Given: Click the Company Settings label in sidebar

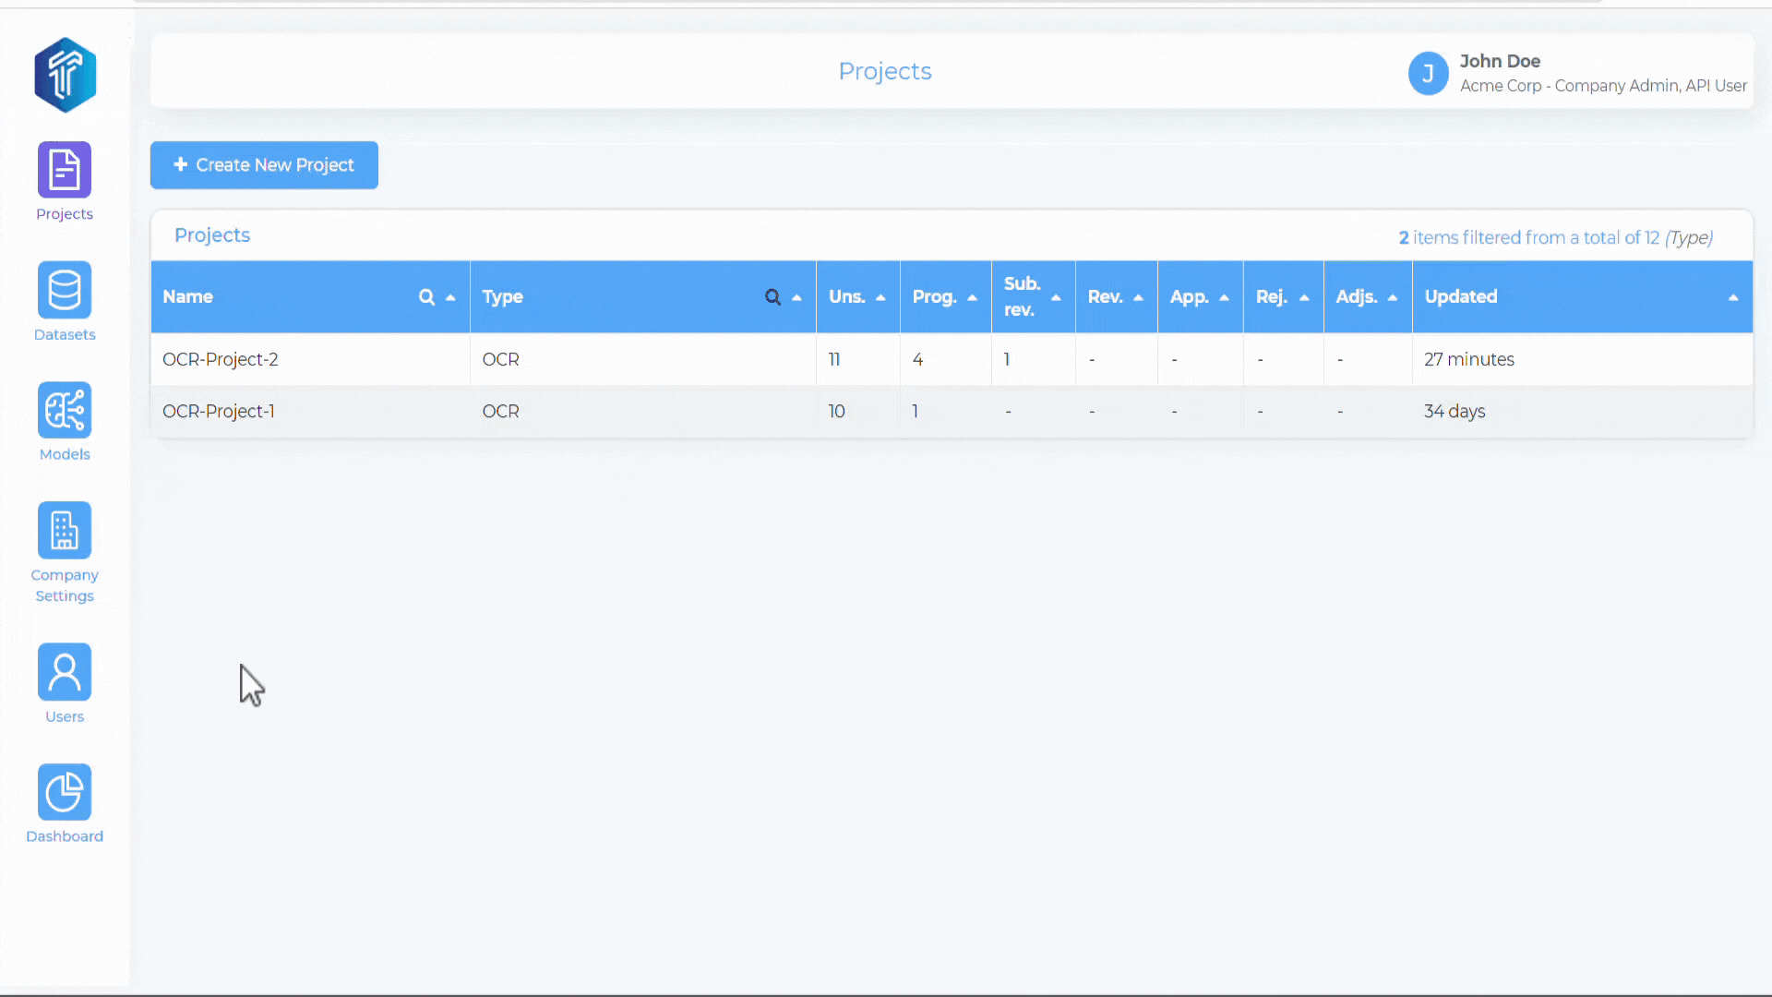Looking at the screenshot, I should pos(65,585).
